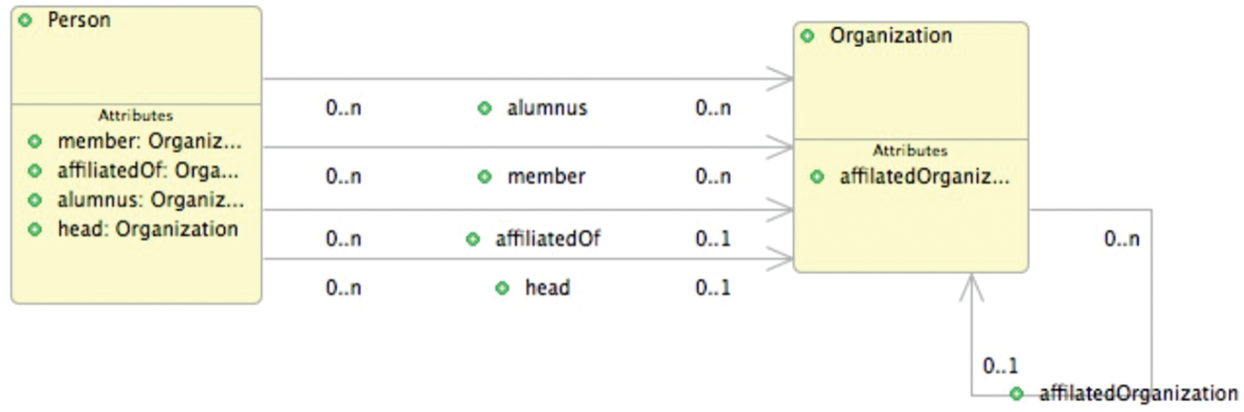Select the 'head: Organization' attribute text
The image size is (1244, 412).
(148, 230)
